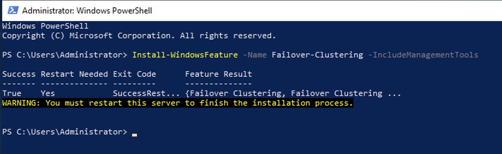Click the Feature Result column header
The height and width of the screenshot is (154, 502).
click(x=218, y=74)
